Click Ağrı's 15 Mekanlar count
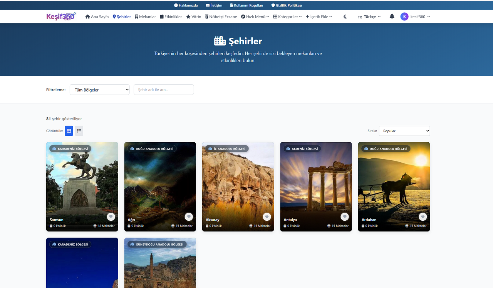 point(182,226)
